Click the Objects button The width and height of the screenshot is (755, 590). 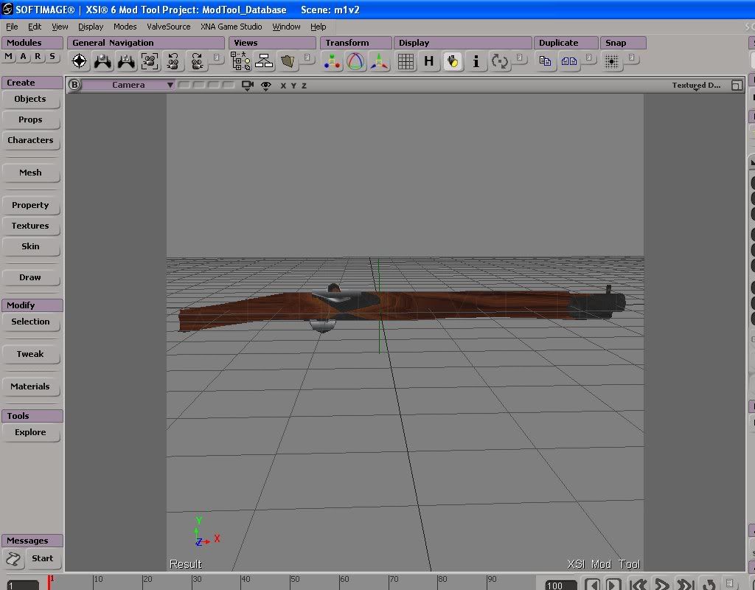coord(31,99)
